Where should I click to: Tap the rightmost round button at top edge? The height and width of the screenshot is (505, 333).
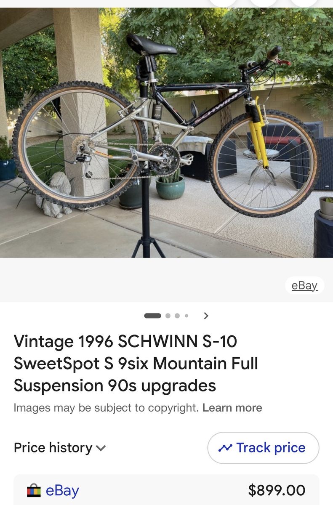tap(304, 3)
